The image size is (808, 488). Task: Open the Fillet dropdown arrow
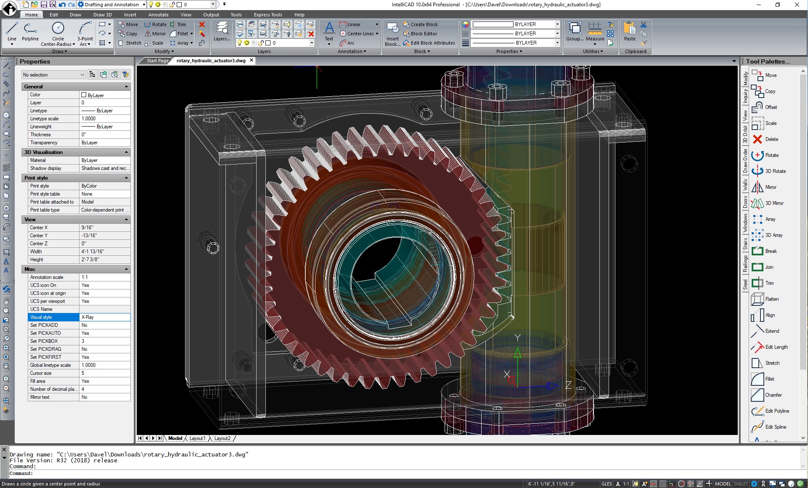tap(192, 34)
